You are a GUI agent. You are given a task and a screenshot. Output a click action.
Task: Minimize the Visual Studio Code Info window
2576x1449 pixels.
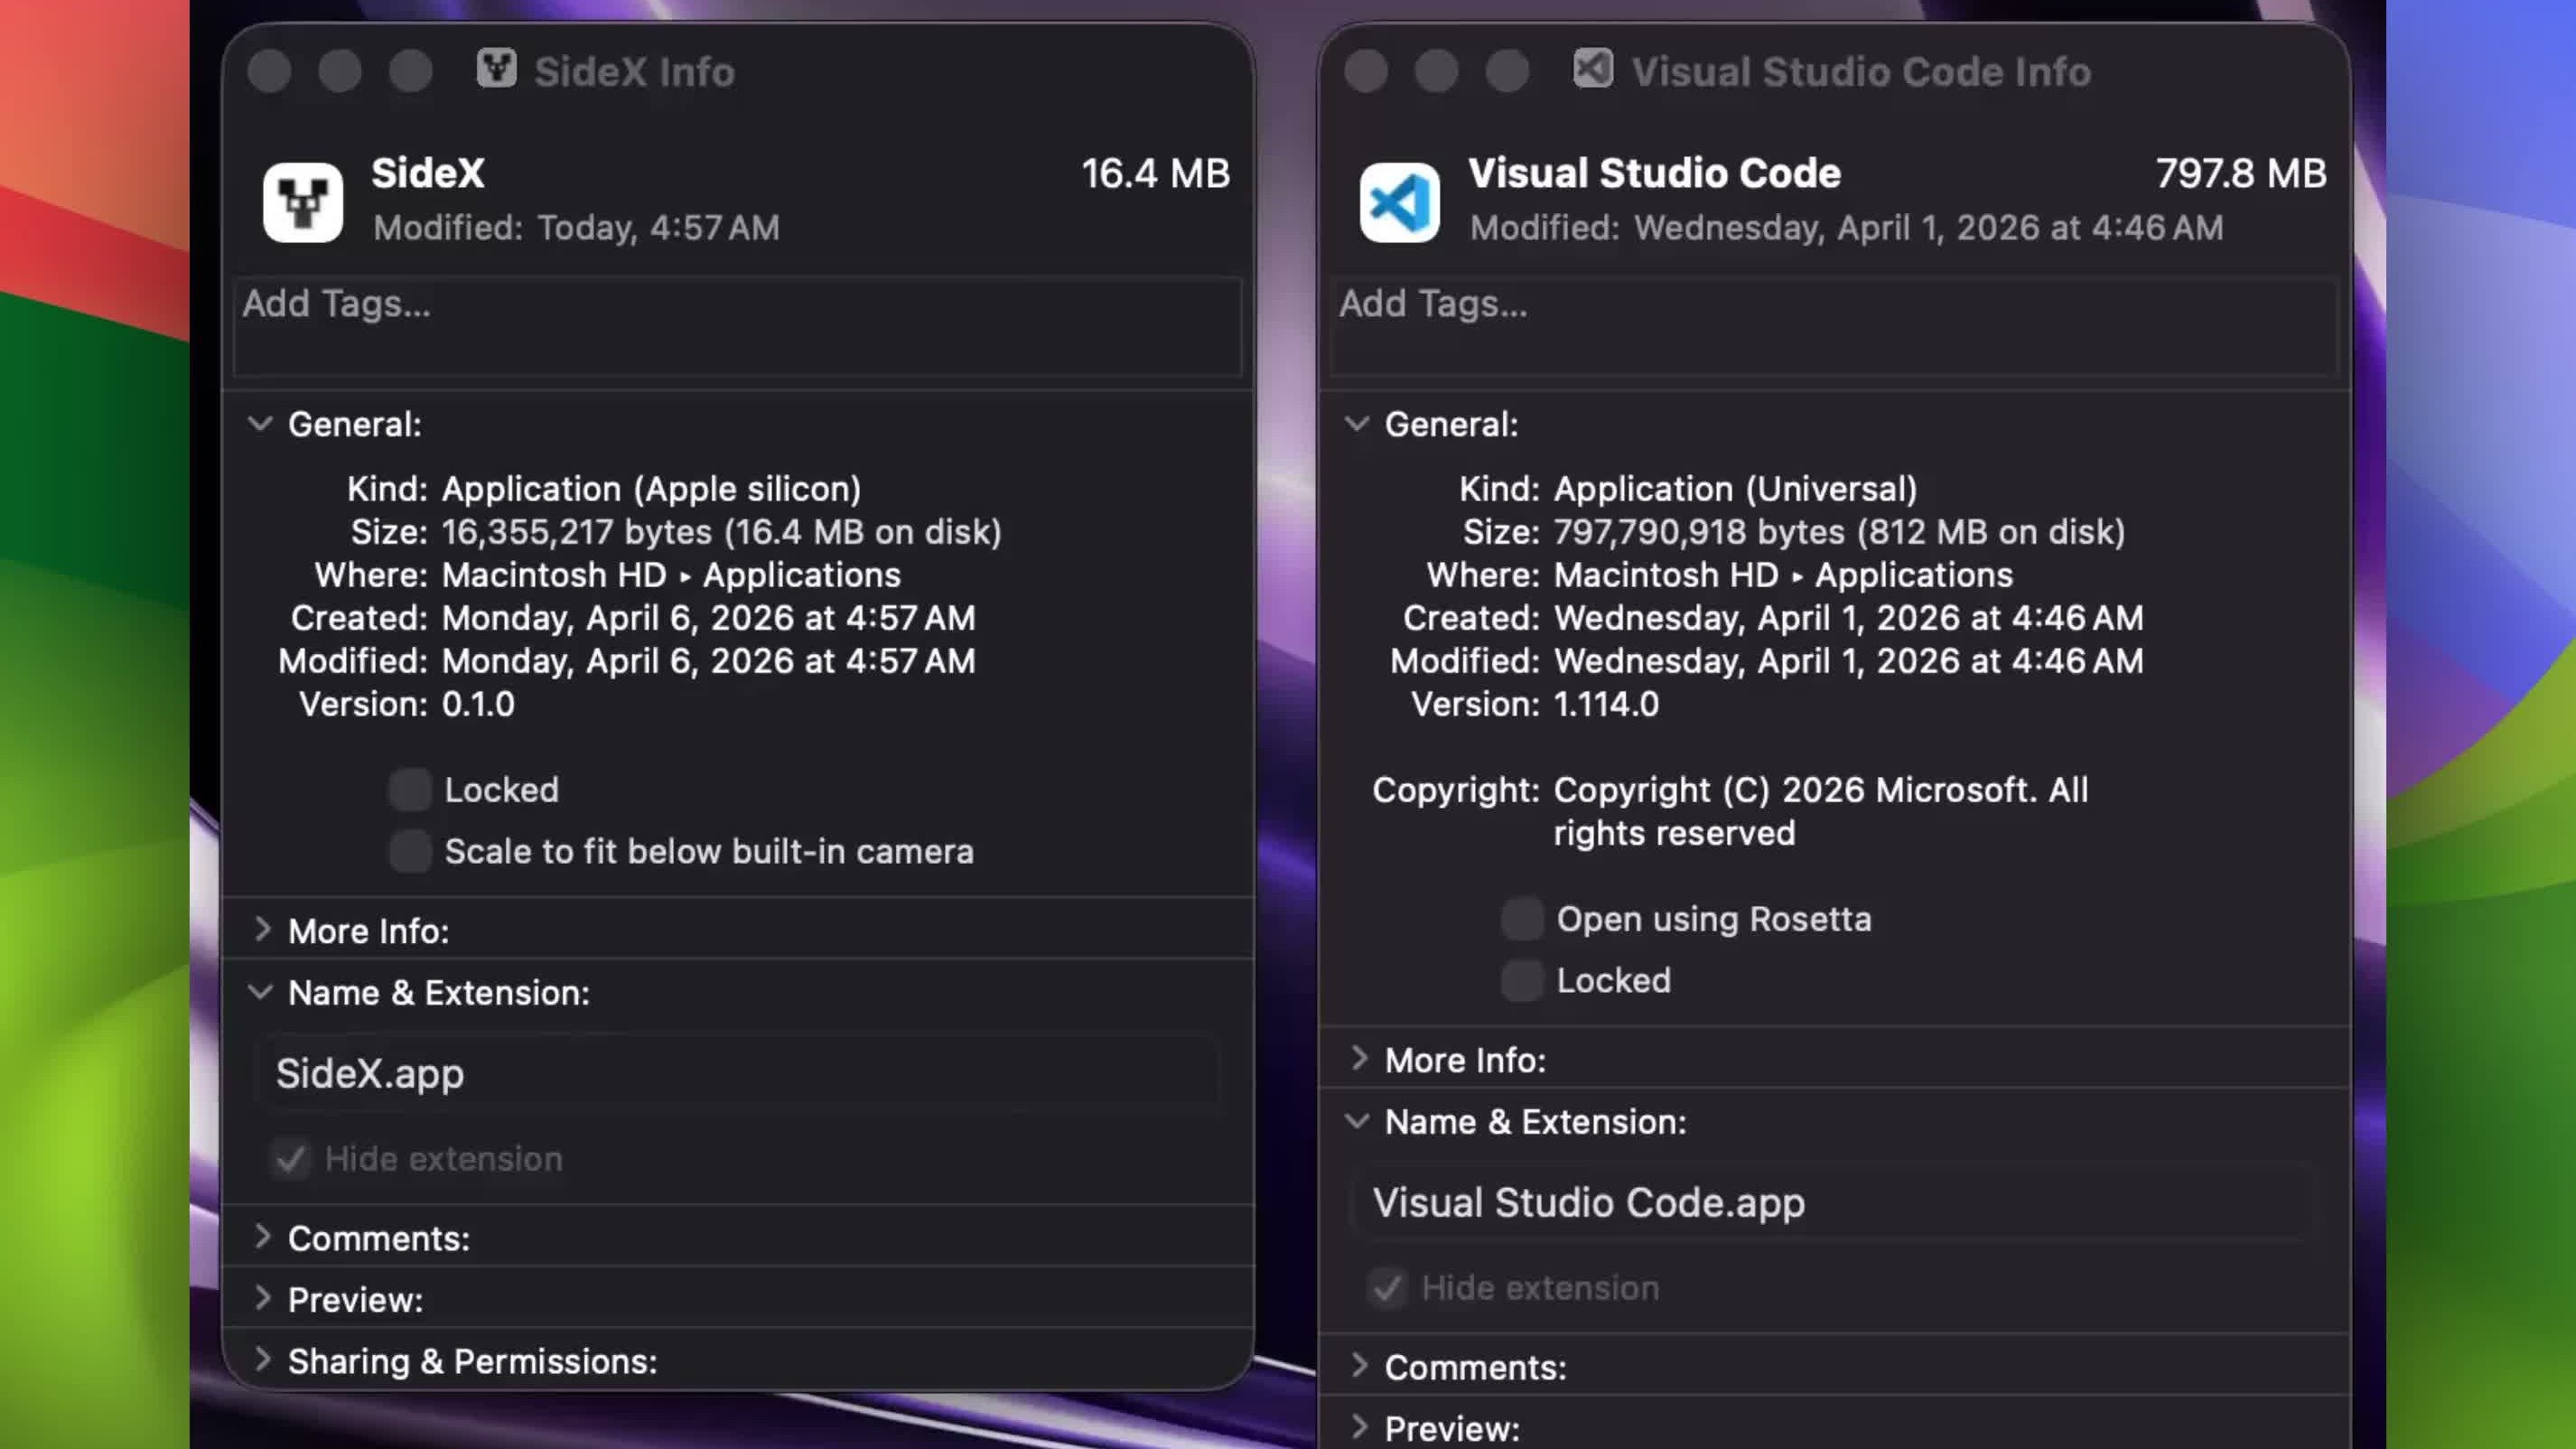pos(1437,71)
